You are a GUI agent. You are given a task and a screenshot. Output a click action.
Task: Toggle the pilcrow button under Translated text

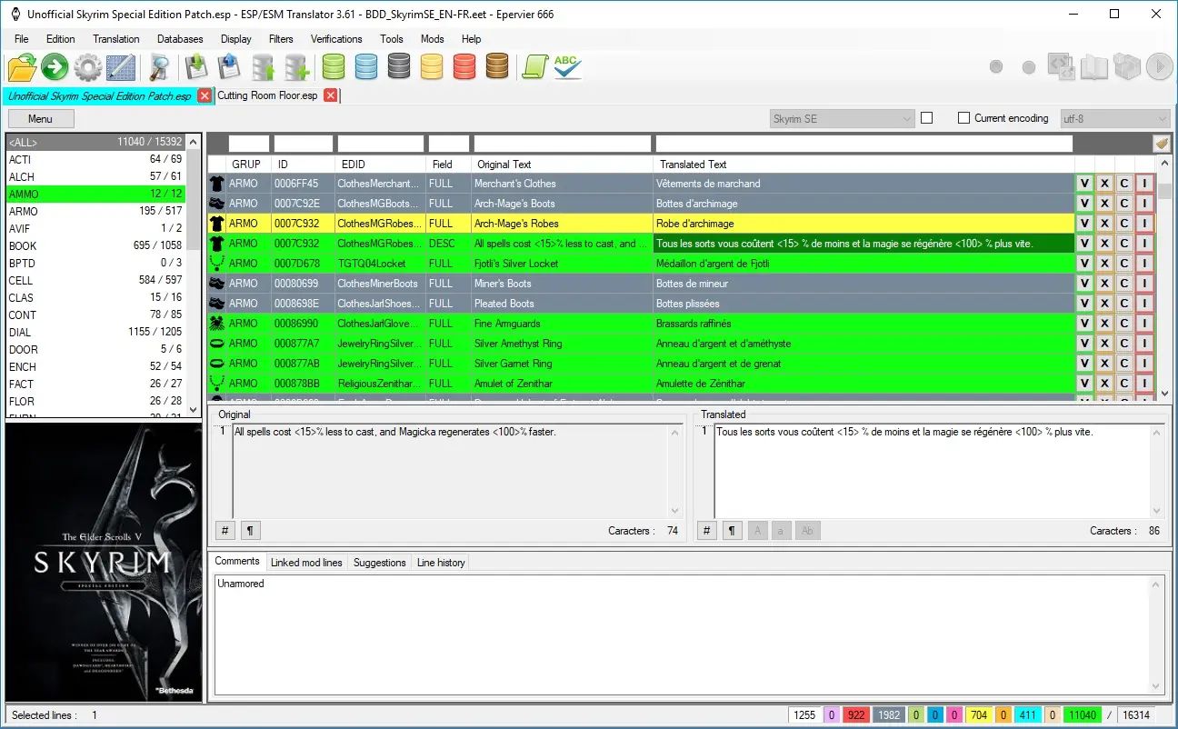[732, 531]
